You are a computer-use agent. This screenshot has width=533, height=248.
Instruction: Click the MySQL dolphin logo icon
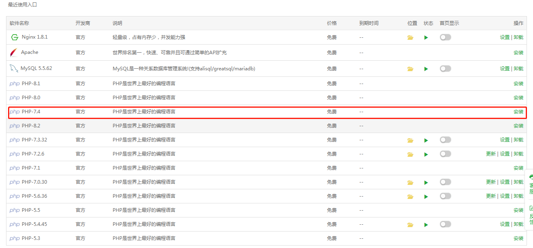14,68
